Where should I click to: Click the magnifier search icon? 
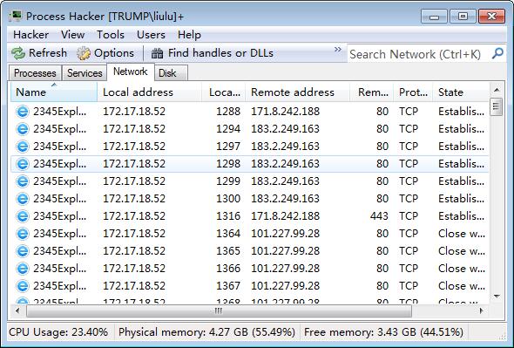(x=497, y=53)
